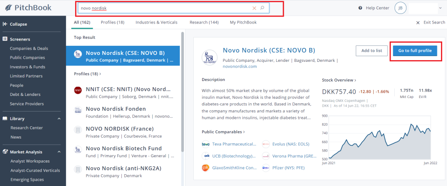Open the novonordisk.com website link
The width and height of the screenshot is (447, 186).
240,67
